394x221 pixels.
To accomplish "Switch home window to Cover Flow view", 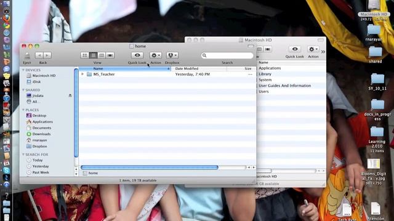I will 110,55.
